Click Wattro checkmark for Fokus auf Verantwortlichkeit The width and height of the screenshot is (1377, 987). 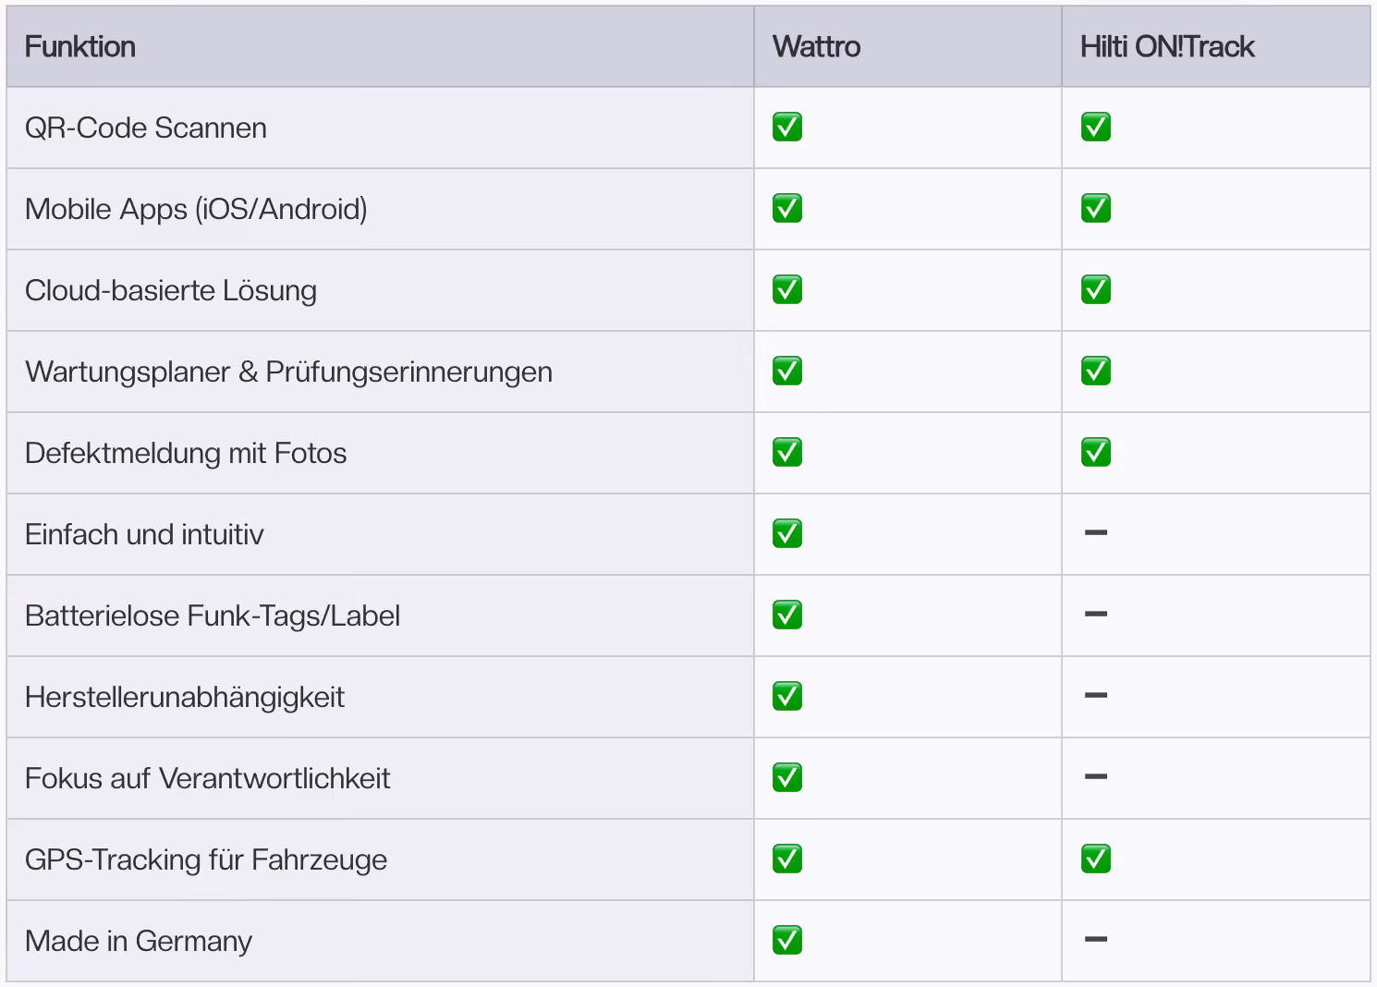click(x=787, y=778)
